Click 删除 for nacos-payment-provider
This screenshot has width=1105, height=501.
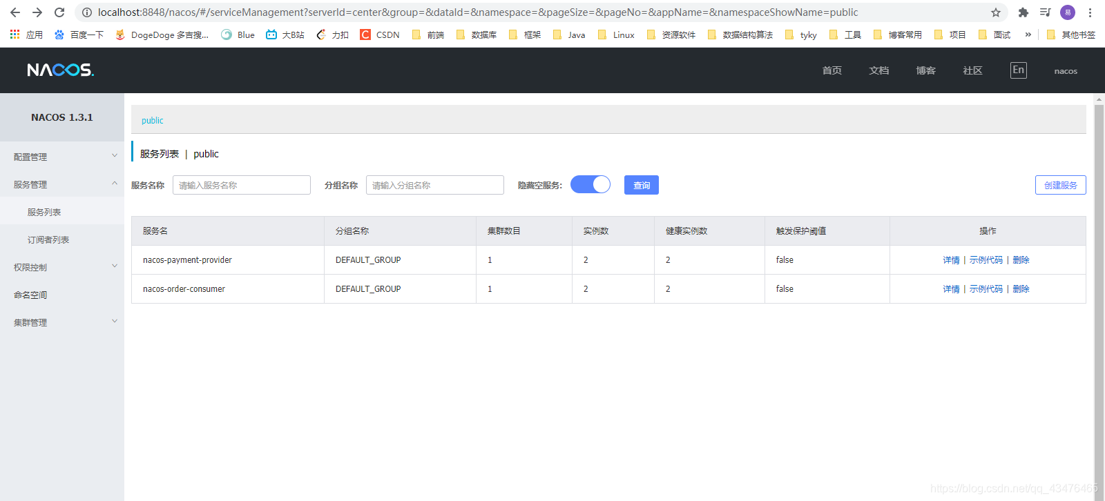pos(1021,260)
